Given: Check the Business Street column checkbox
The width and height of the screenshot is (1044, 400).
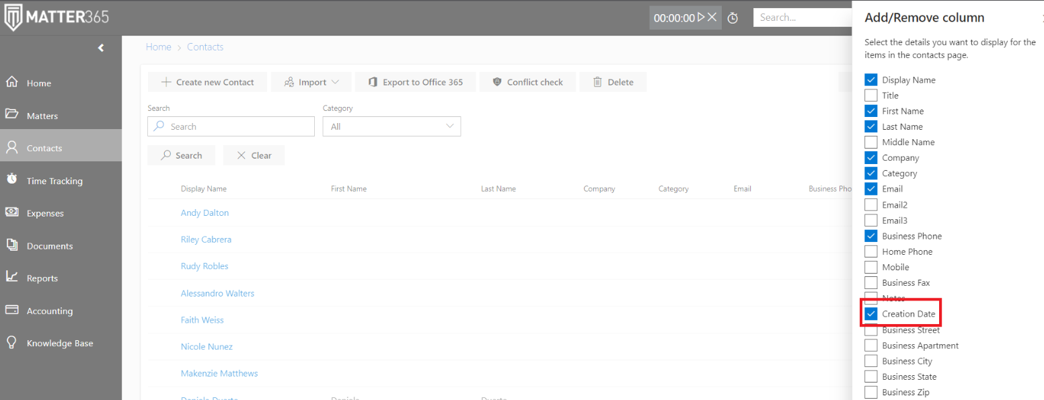Looking at the screenshot, I should (871, 330).
